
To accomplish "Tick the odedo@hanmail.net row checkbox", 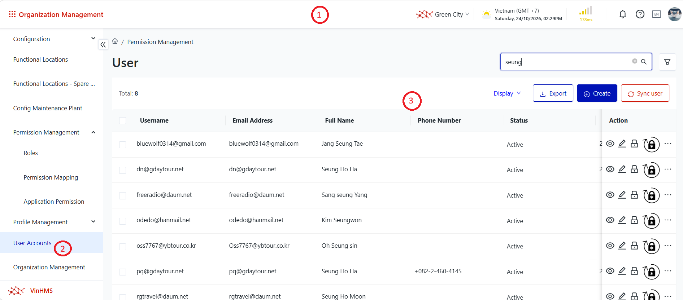I will pyautogui.click(x=123, y=221).
